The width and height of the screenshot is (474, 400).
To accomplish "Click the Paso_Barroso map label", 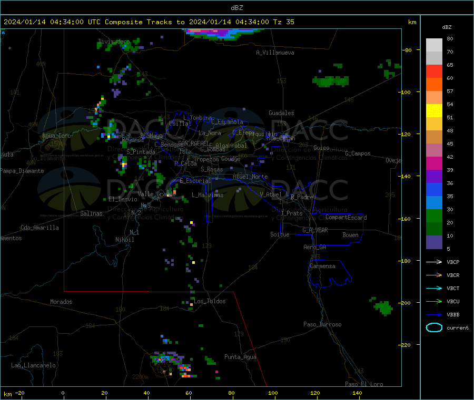I will (322, 324).
